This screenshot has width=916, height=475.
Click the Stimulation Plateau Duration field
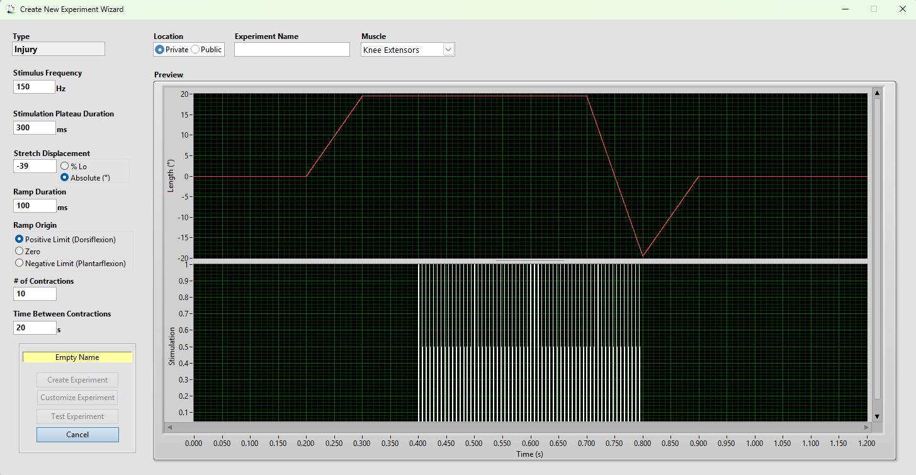pos(34,128)
